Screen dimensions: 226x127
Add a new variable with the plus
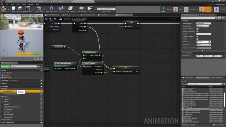tap(41, 86)
